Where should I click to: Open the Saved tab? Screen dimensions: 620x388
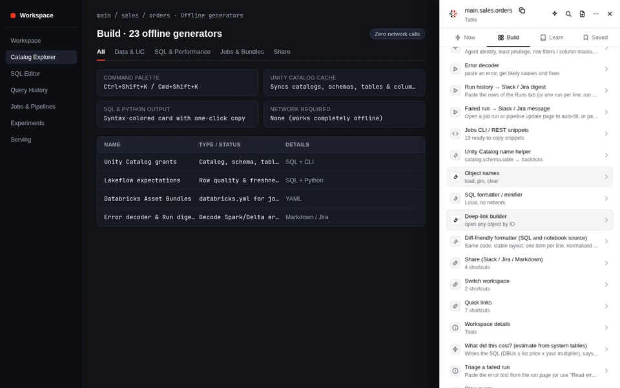(595, 38)
